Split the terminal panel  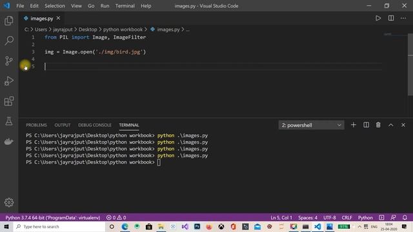[366, 125]
